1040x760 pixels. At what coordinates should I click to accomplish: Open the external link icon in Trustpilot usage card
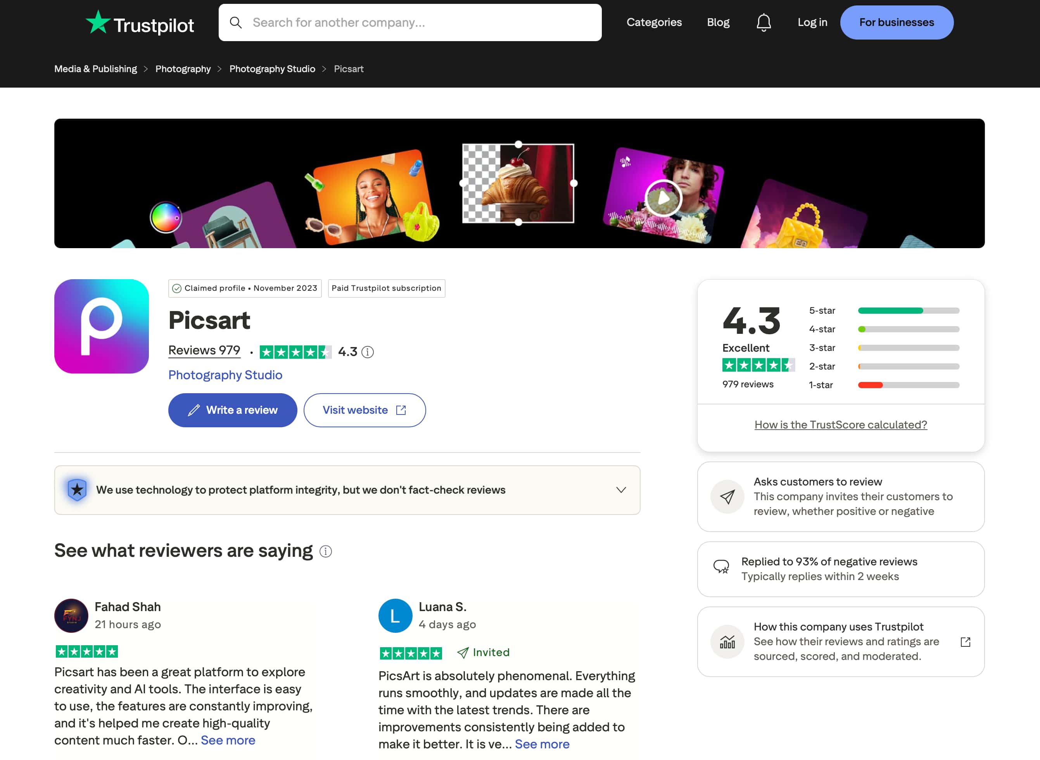(966, 642)
